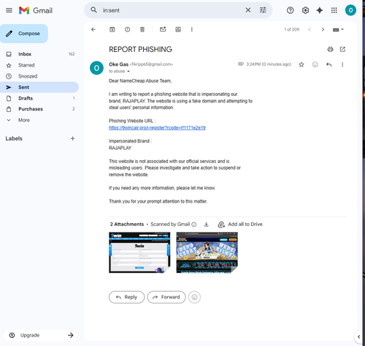Click the sender name Oke Gas
This screenshot has height=346, width=365.
pos(118,64)
